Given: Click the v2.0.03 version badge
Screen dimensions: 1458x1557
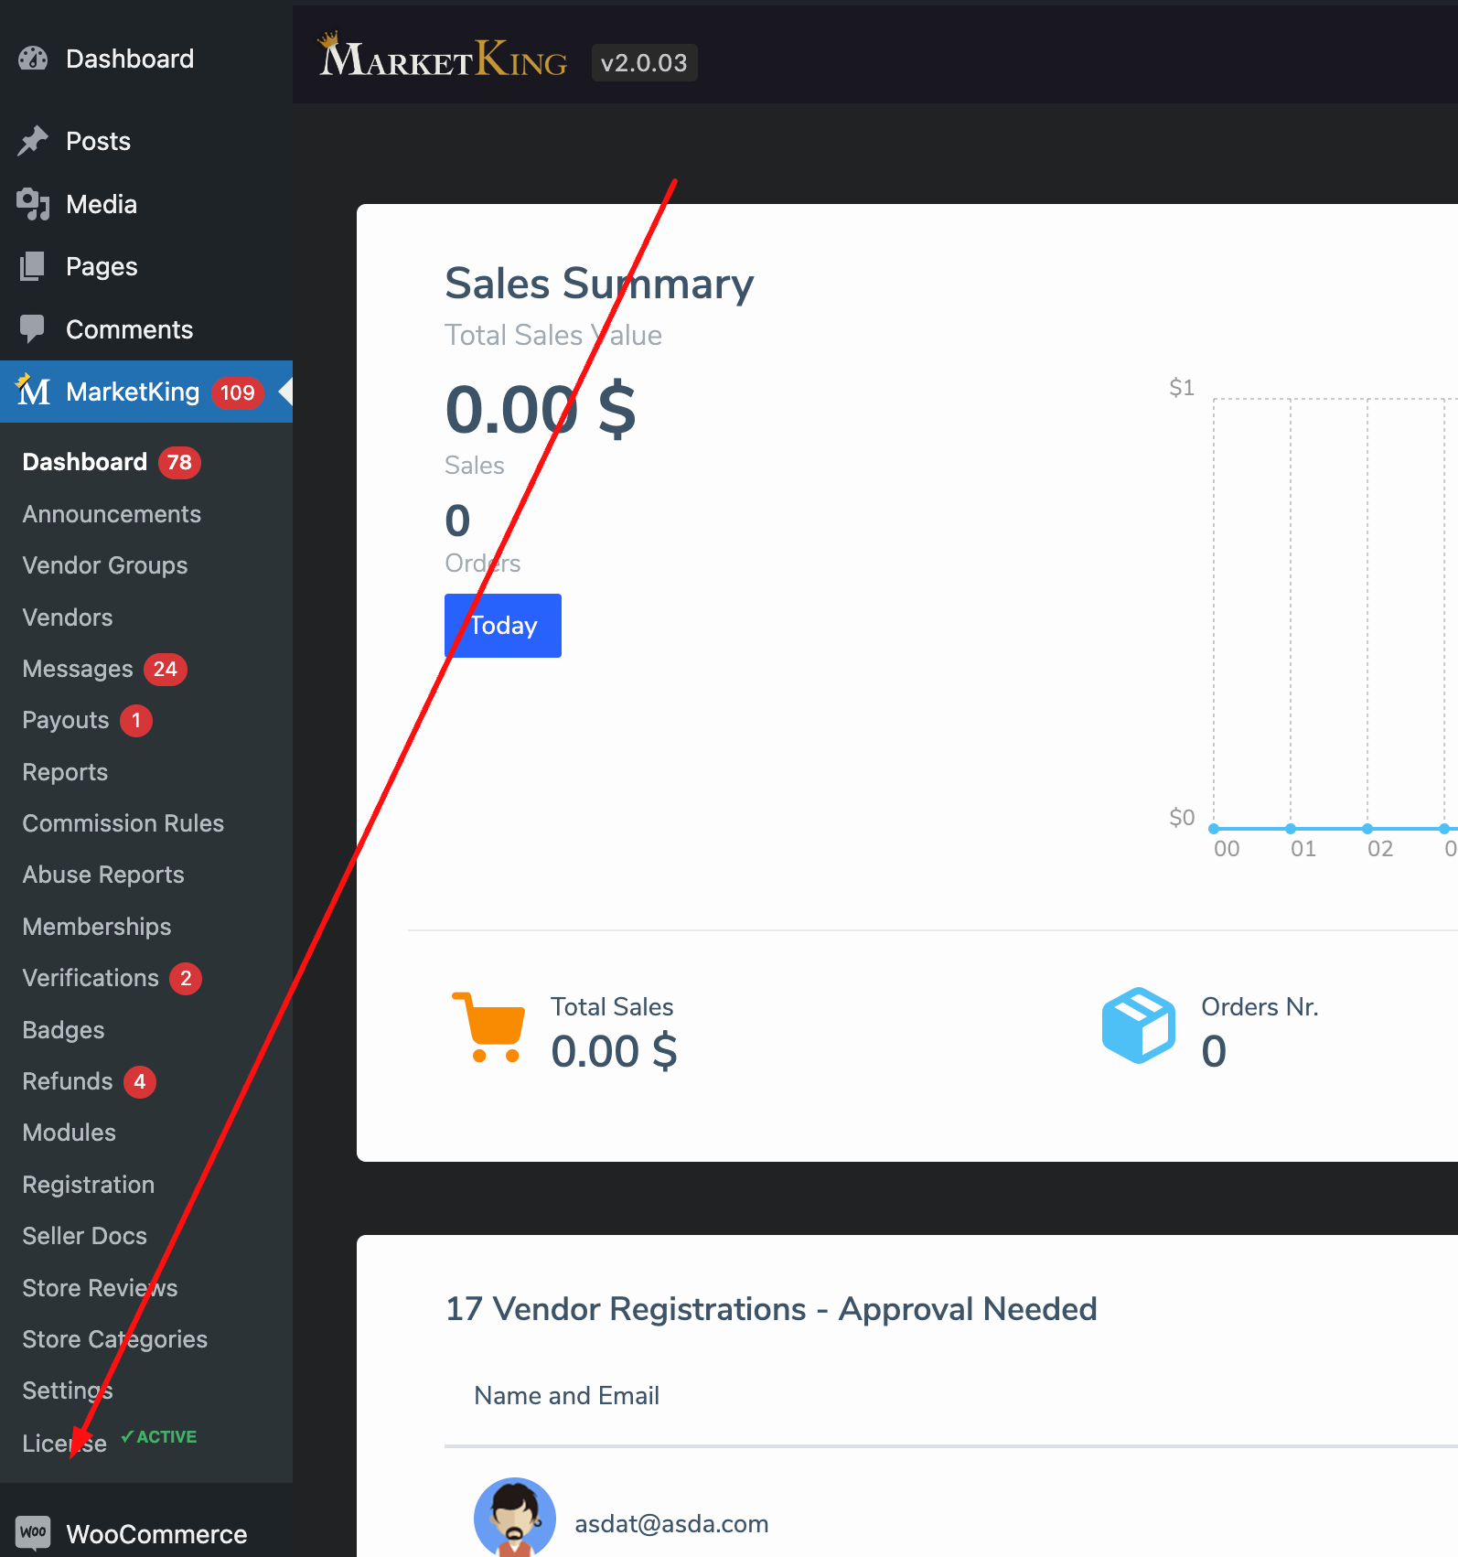Looking at the screenshot, I should tap(644, 63).
